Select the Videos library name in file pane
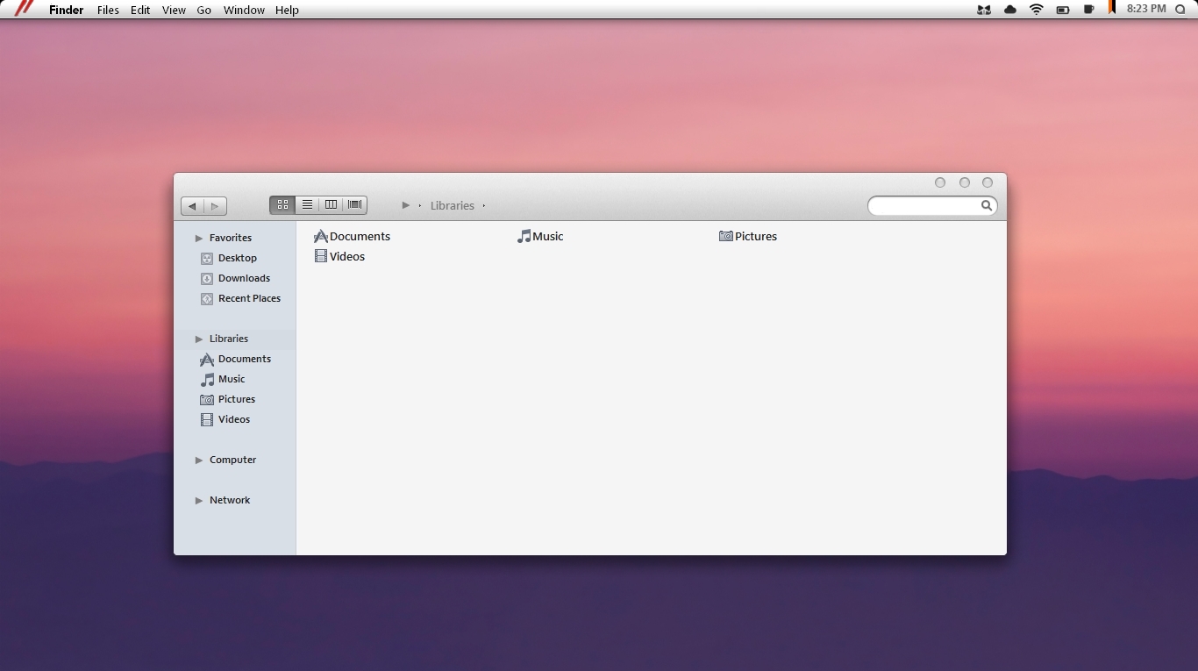1198x671 pixels. [347, 256]
